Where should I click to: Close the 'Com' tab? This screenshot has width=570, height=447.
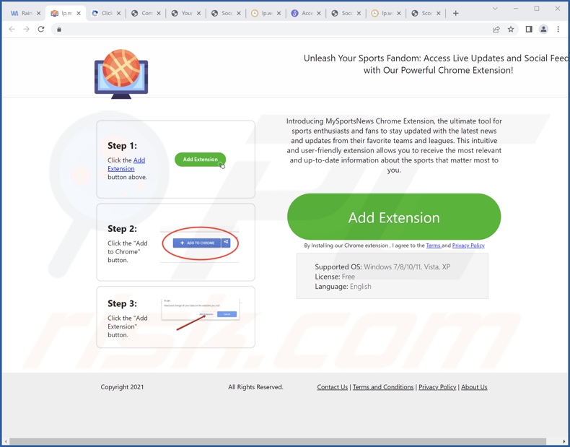click(x=159, y=14)
